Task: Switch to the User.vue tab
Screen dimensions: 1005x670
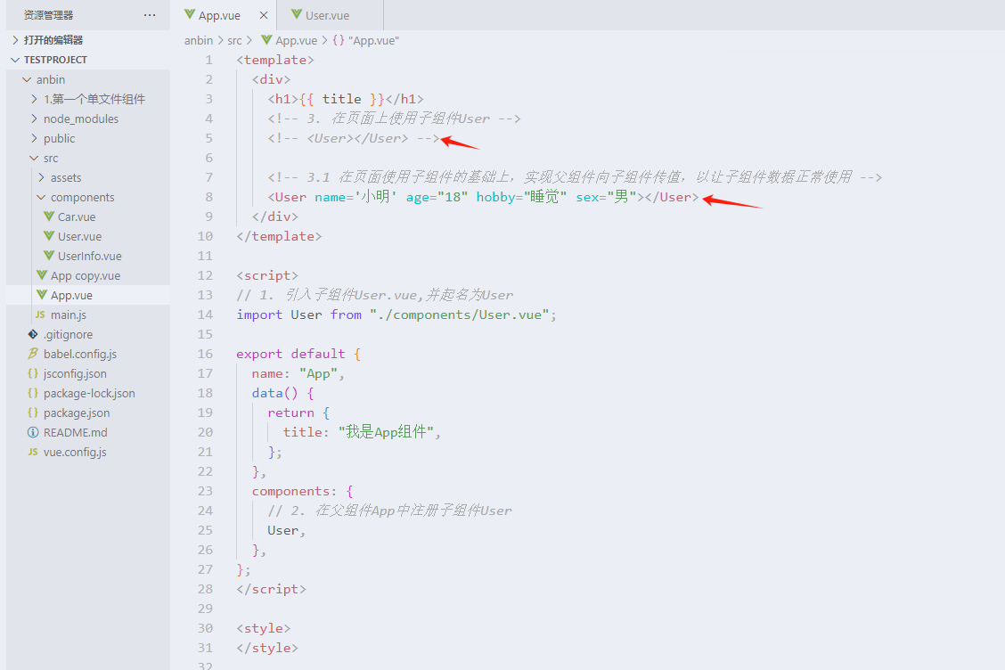Action: pyautogui.click(x=330, y=15)
